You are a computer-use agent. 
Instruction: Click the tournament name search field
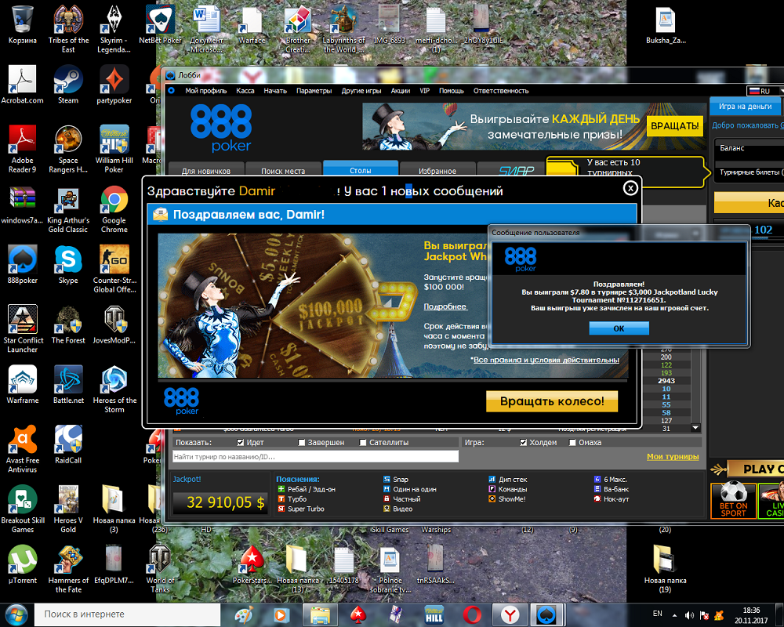click(315, 456)
